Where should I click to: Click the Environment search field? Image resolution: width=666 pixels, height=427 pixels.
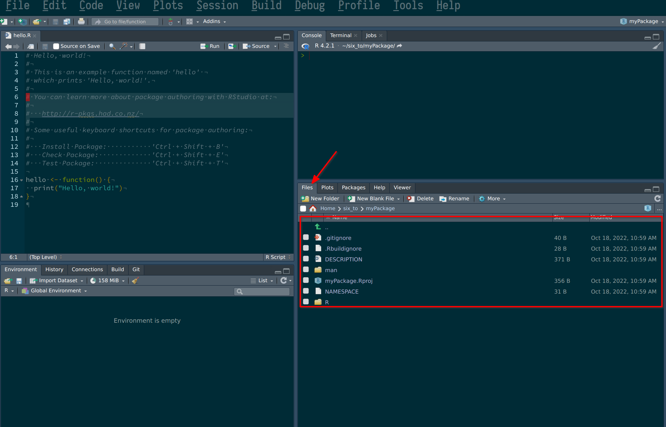coord(262,291)
